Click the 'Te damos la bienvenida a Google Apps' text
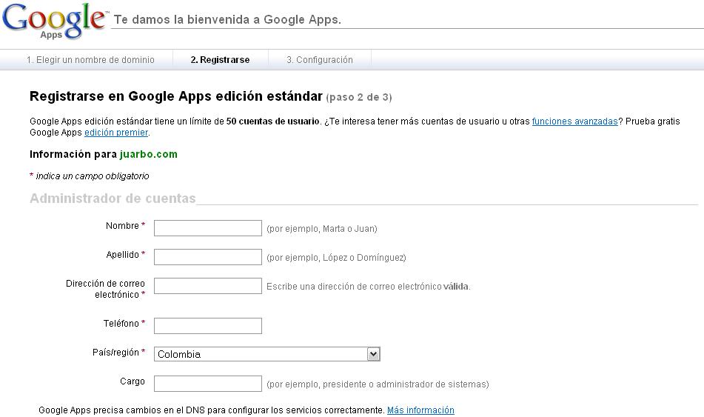 pos(227,20)
